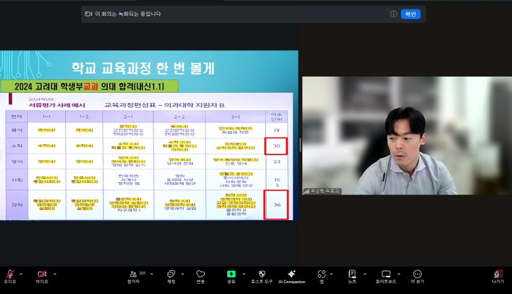The height and width of the screenshot is (294, 512).
Task: Select the presenter's video tile
Action: click(407, 135)
